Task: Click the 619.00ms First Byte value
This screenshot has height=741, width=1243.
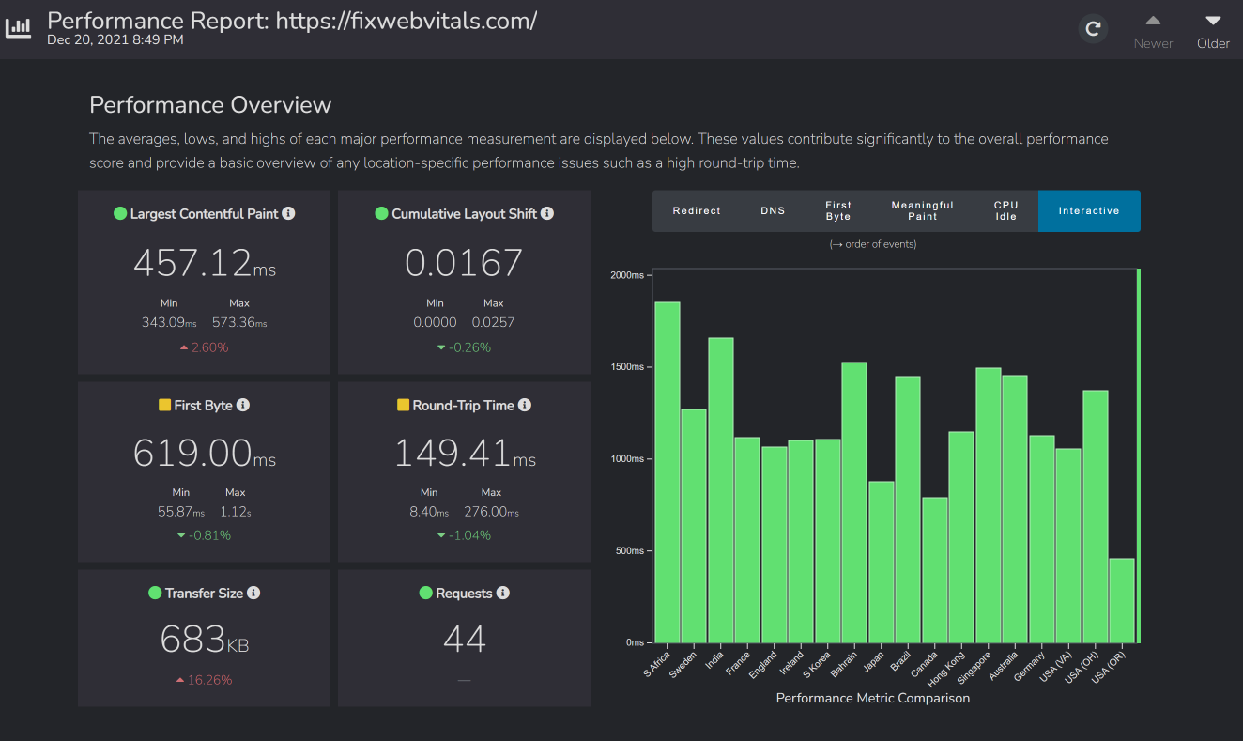Action: (205, 453)
